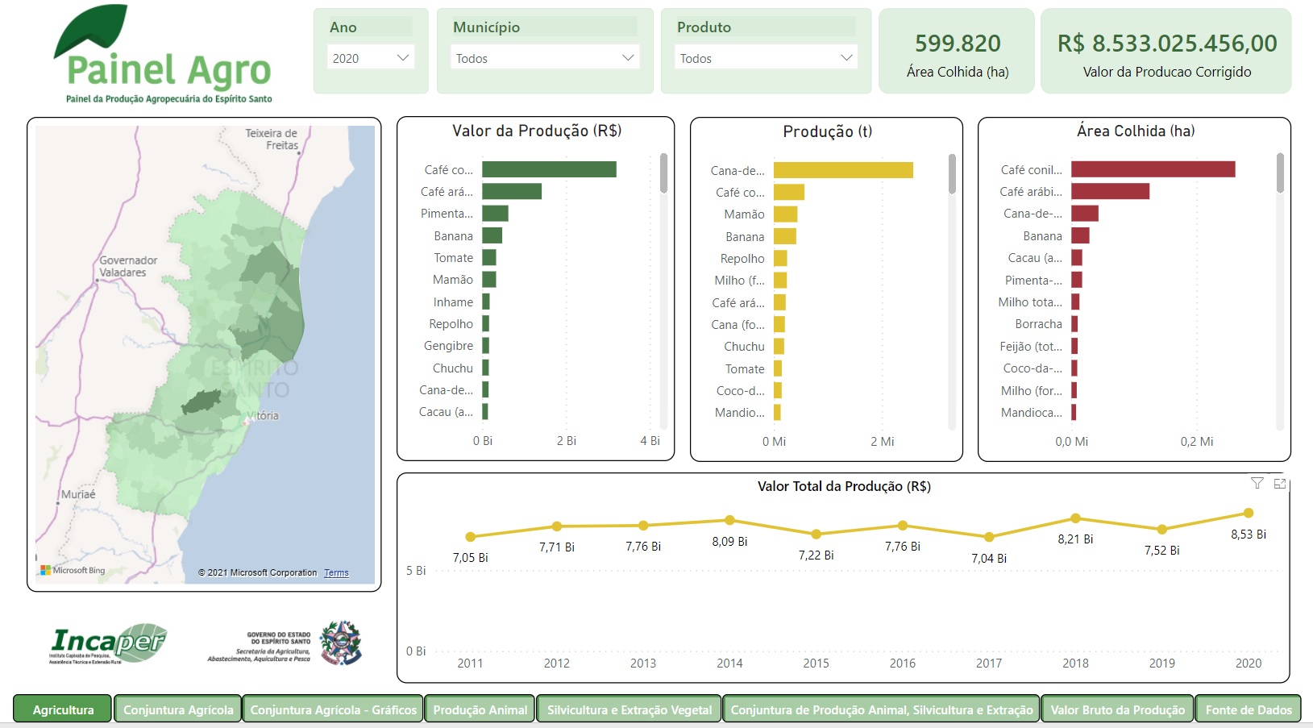
Task: Click the Incaper logo
Action: point(108,643)
